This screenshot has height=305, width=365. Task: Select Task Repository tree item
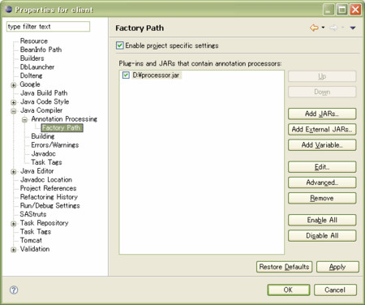44,223
